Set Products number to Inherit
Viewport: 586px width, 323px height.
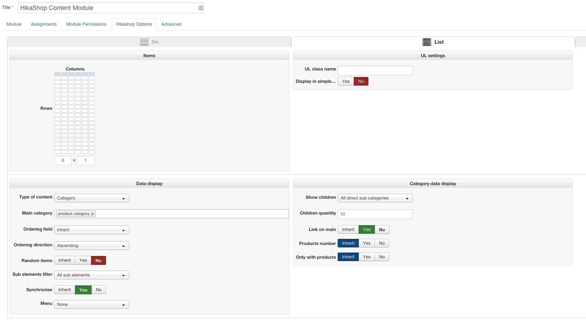[348, 243]
